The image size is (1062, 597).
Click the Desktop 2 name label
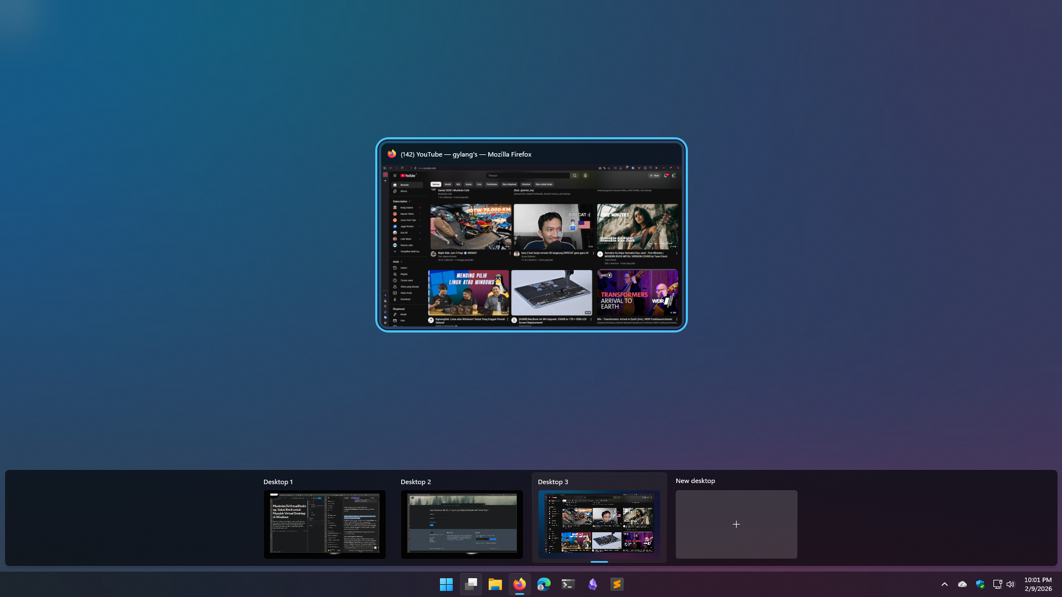pos(416,482)
